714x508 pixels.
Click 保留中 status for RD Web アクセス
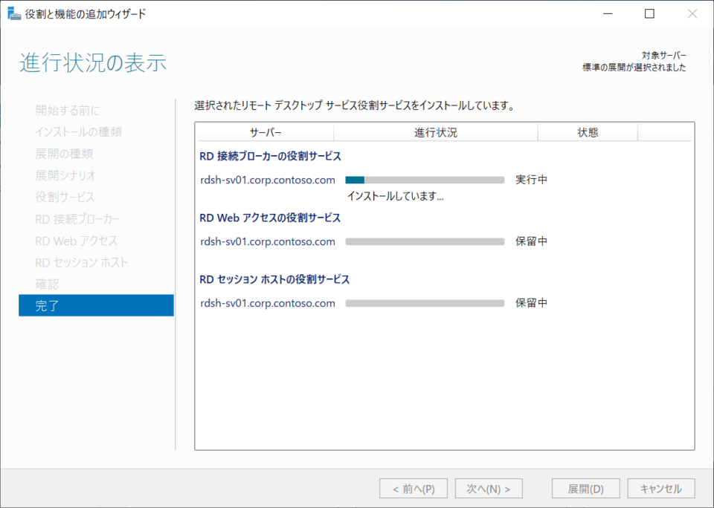coord(531,241)
